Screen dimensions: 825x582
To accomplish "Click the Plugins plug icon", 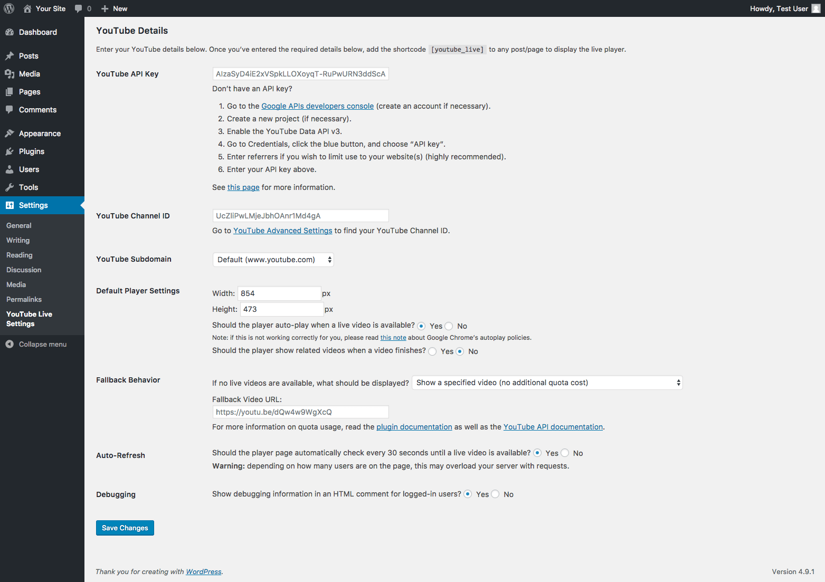I will tap(10, 151).
